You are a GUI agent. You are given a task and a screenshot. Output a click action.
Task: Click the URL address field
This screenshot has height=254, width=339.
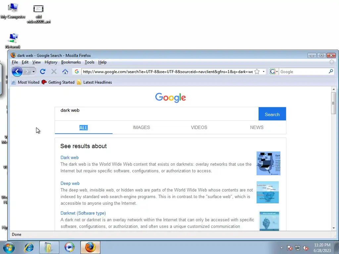[x=168, y=71]
